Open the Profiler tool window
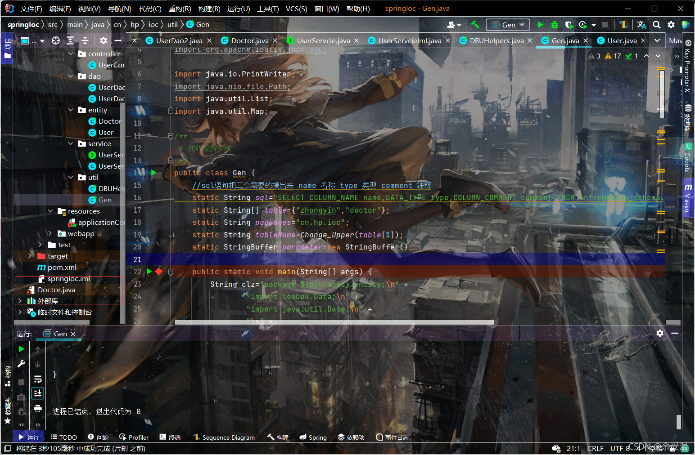This screenshot has width=695, height=455. coord(134,437)
